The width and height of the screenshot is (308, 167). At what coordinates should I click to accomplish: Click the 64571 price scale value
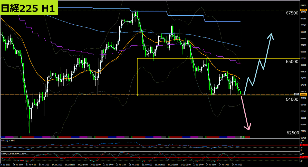(303, 85)
